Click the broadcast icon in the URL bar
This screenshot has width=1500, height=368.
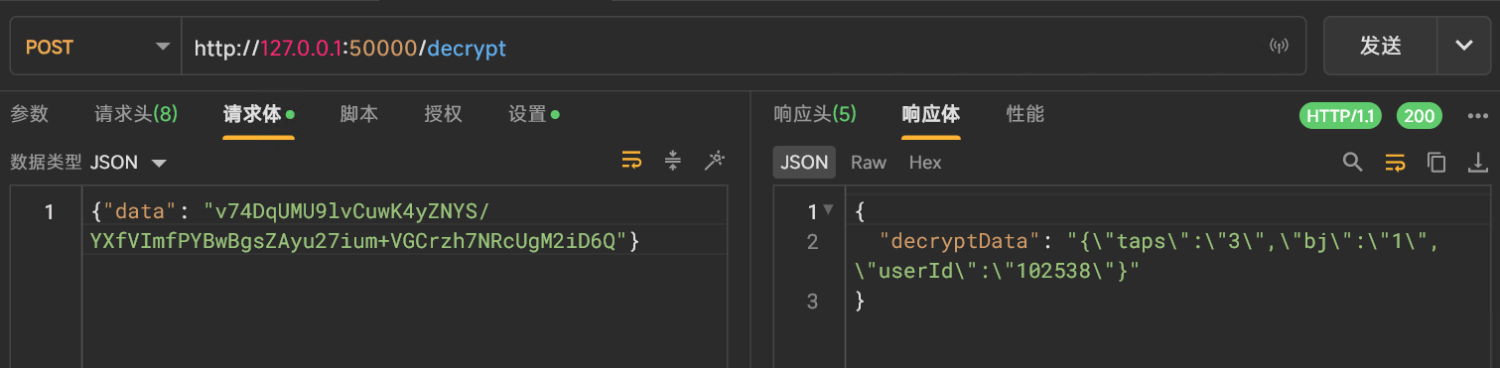1279,47
